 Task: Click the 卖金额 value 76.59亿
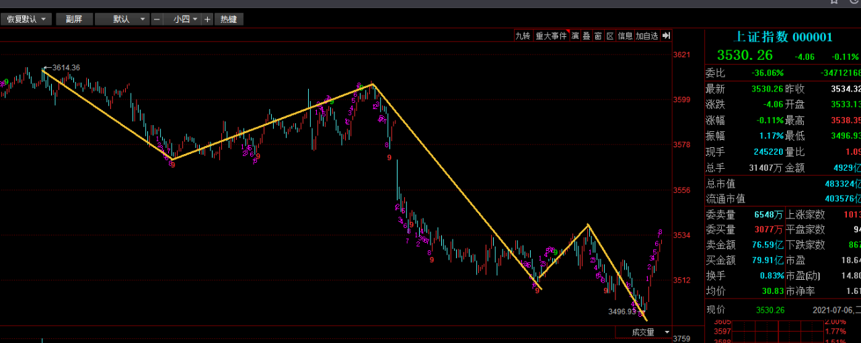point(768,245)
